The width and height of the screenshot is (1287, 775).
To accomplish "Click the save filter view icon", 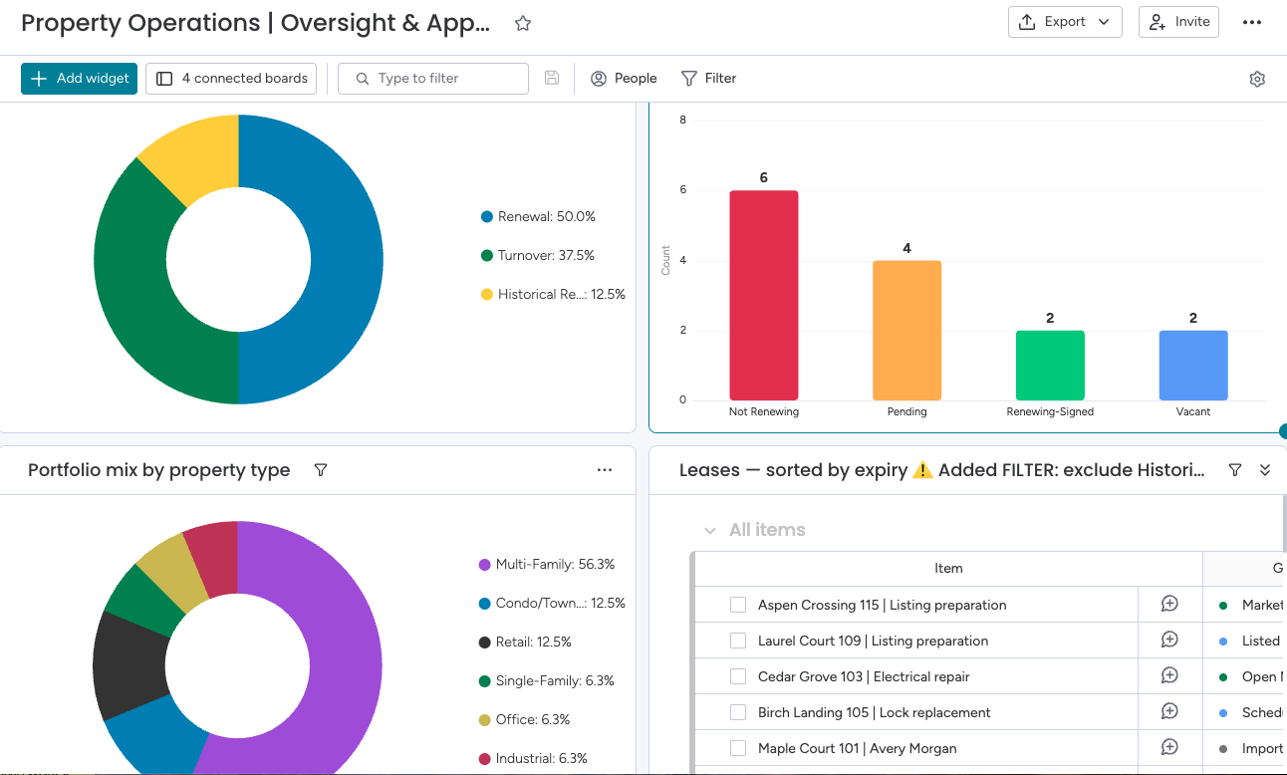I will pos(552,78).
